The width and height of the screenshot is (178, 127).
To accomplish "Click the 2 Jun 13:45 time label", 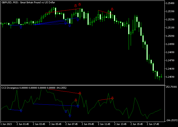I will 121,124.
